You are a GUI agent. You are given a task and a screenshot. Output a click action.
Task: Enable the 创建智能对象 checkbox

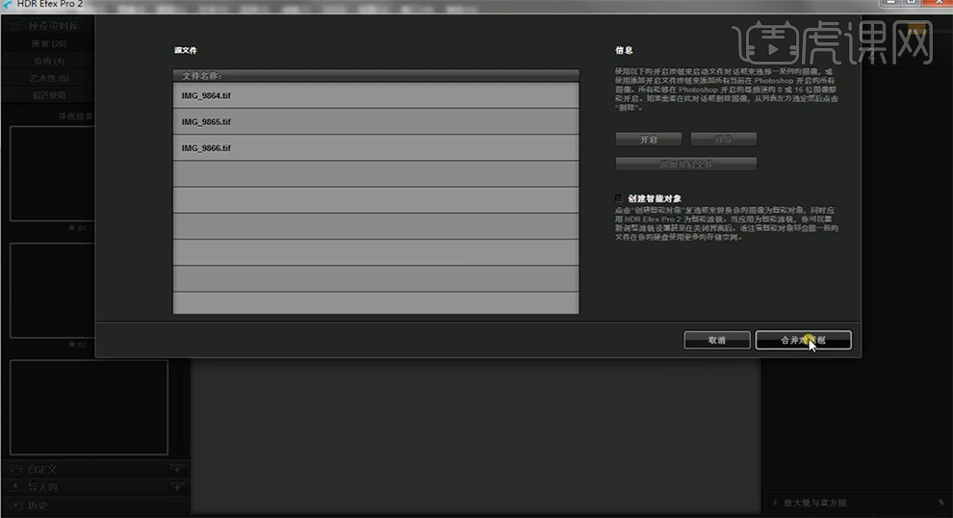click(619, 198)
